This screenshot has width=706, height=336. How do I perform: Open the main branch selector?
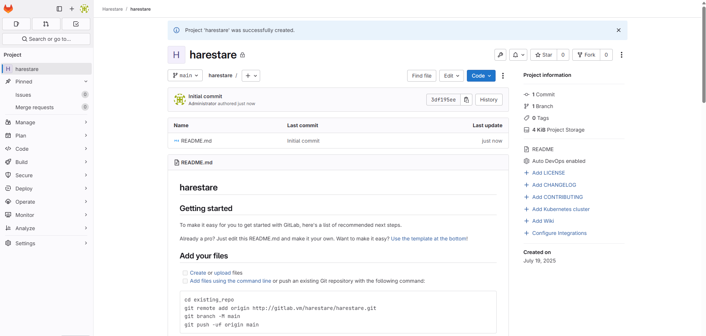(185, 75)
